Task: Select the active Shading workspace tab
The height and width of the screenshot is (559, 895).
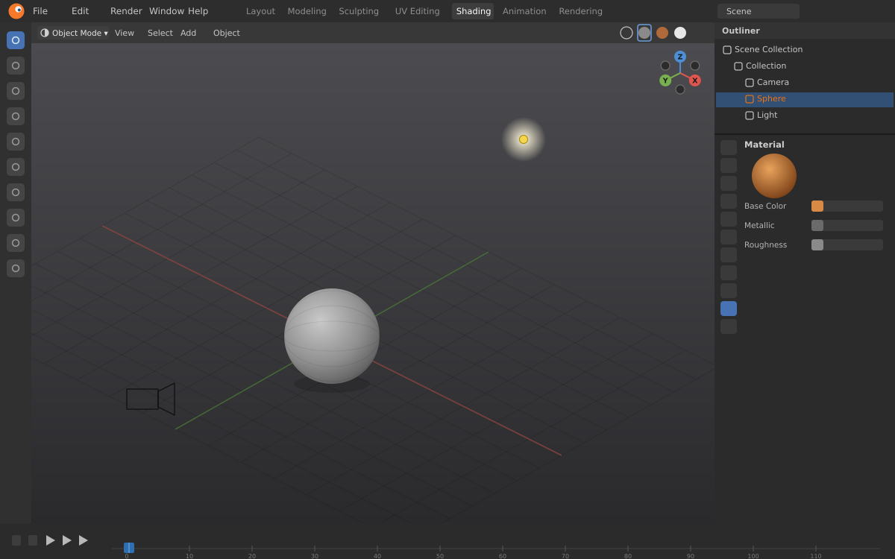Action: point(473,11)
